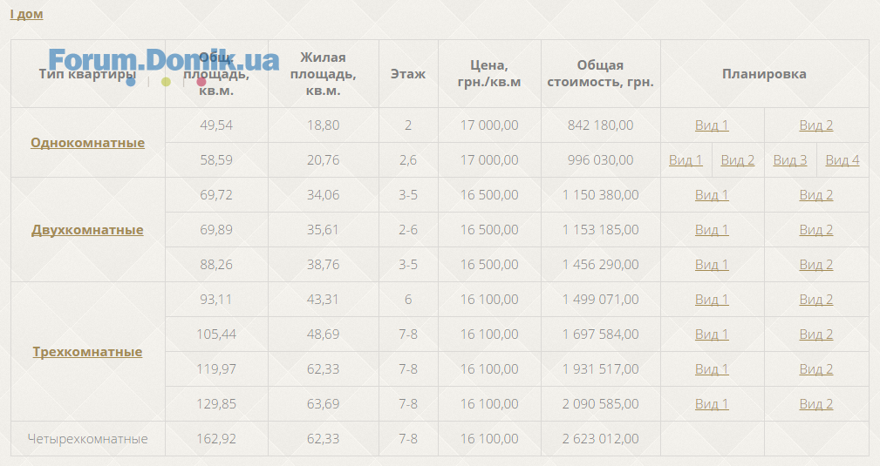Viewport: 880px width, 466px height.
Task: View Вид 2 plan of the 69,72 apartment
Action: [816, 194]
